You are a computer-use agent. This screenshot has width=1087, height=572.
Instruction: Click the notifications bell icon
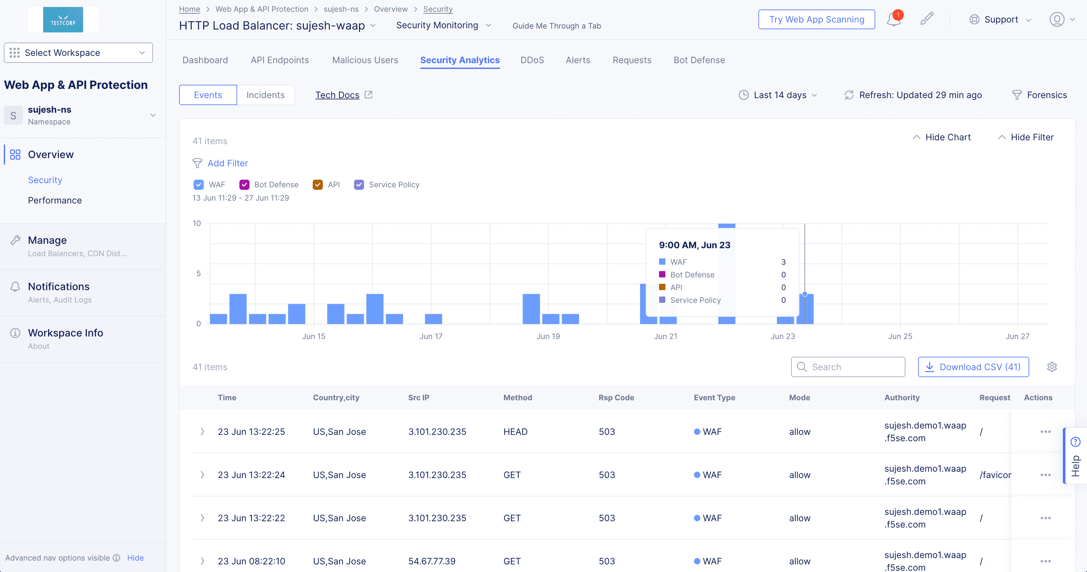(x=894, y=19)
